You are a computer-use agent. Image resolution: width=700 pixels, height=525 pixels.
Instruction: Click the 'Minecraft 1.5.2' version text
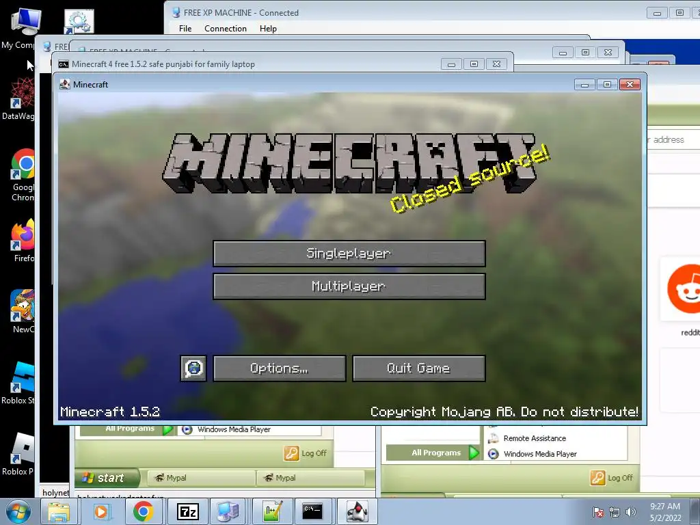pyautogui.click(x=110, y=412)
